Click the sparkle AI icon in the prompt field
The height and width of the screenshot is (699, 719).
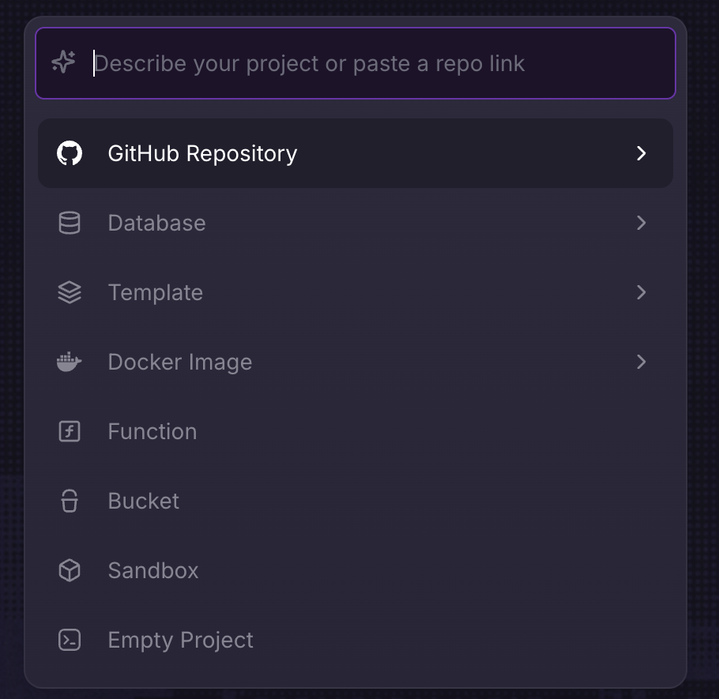click(63, 62)
